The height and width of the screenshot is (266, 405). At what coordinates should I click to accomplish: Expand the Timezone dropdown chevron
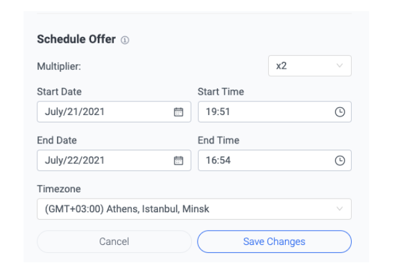(x=339, y=208)
